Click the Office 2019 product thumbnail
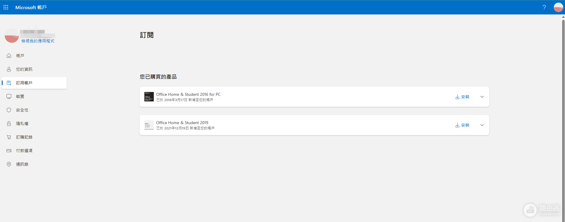The height and width of the screenshot is (222, 565). (149, 125)
